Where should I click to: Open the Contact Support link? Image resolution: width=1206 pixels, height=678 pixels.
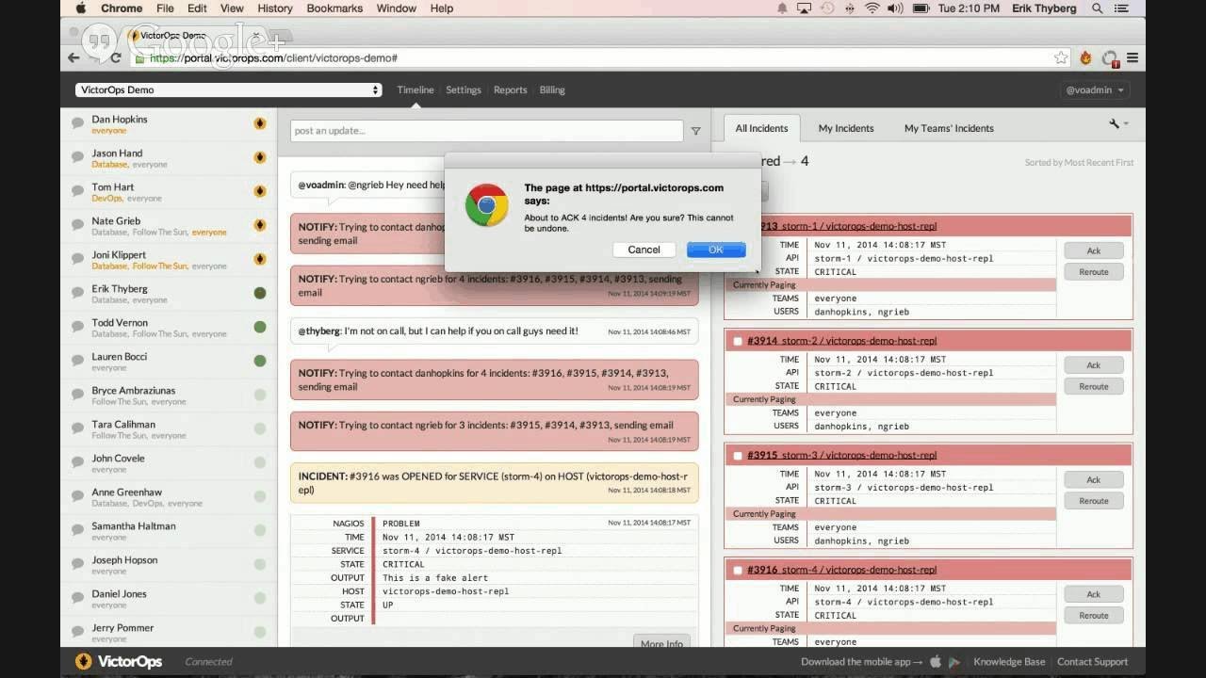(1092, 662)
